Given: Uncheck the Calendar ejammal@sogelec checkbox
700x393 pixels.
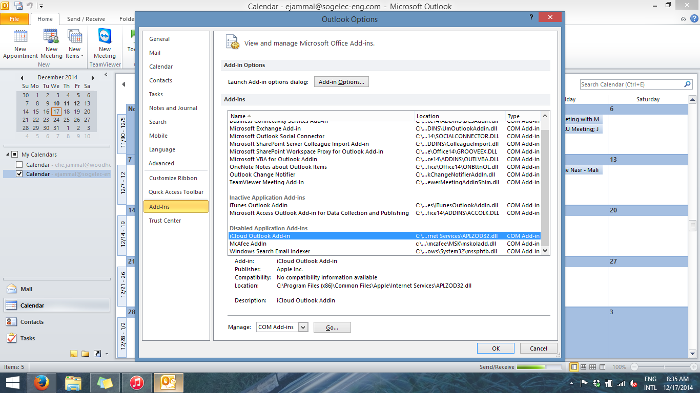Looking at the screenshot, I should coord(19,174).
